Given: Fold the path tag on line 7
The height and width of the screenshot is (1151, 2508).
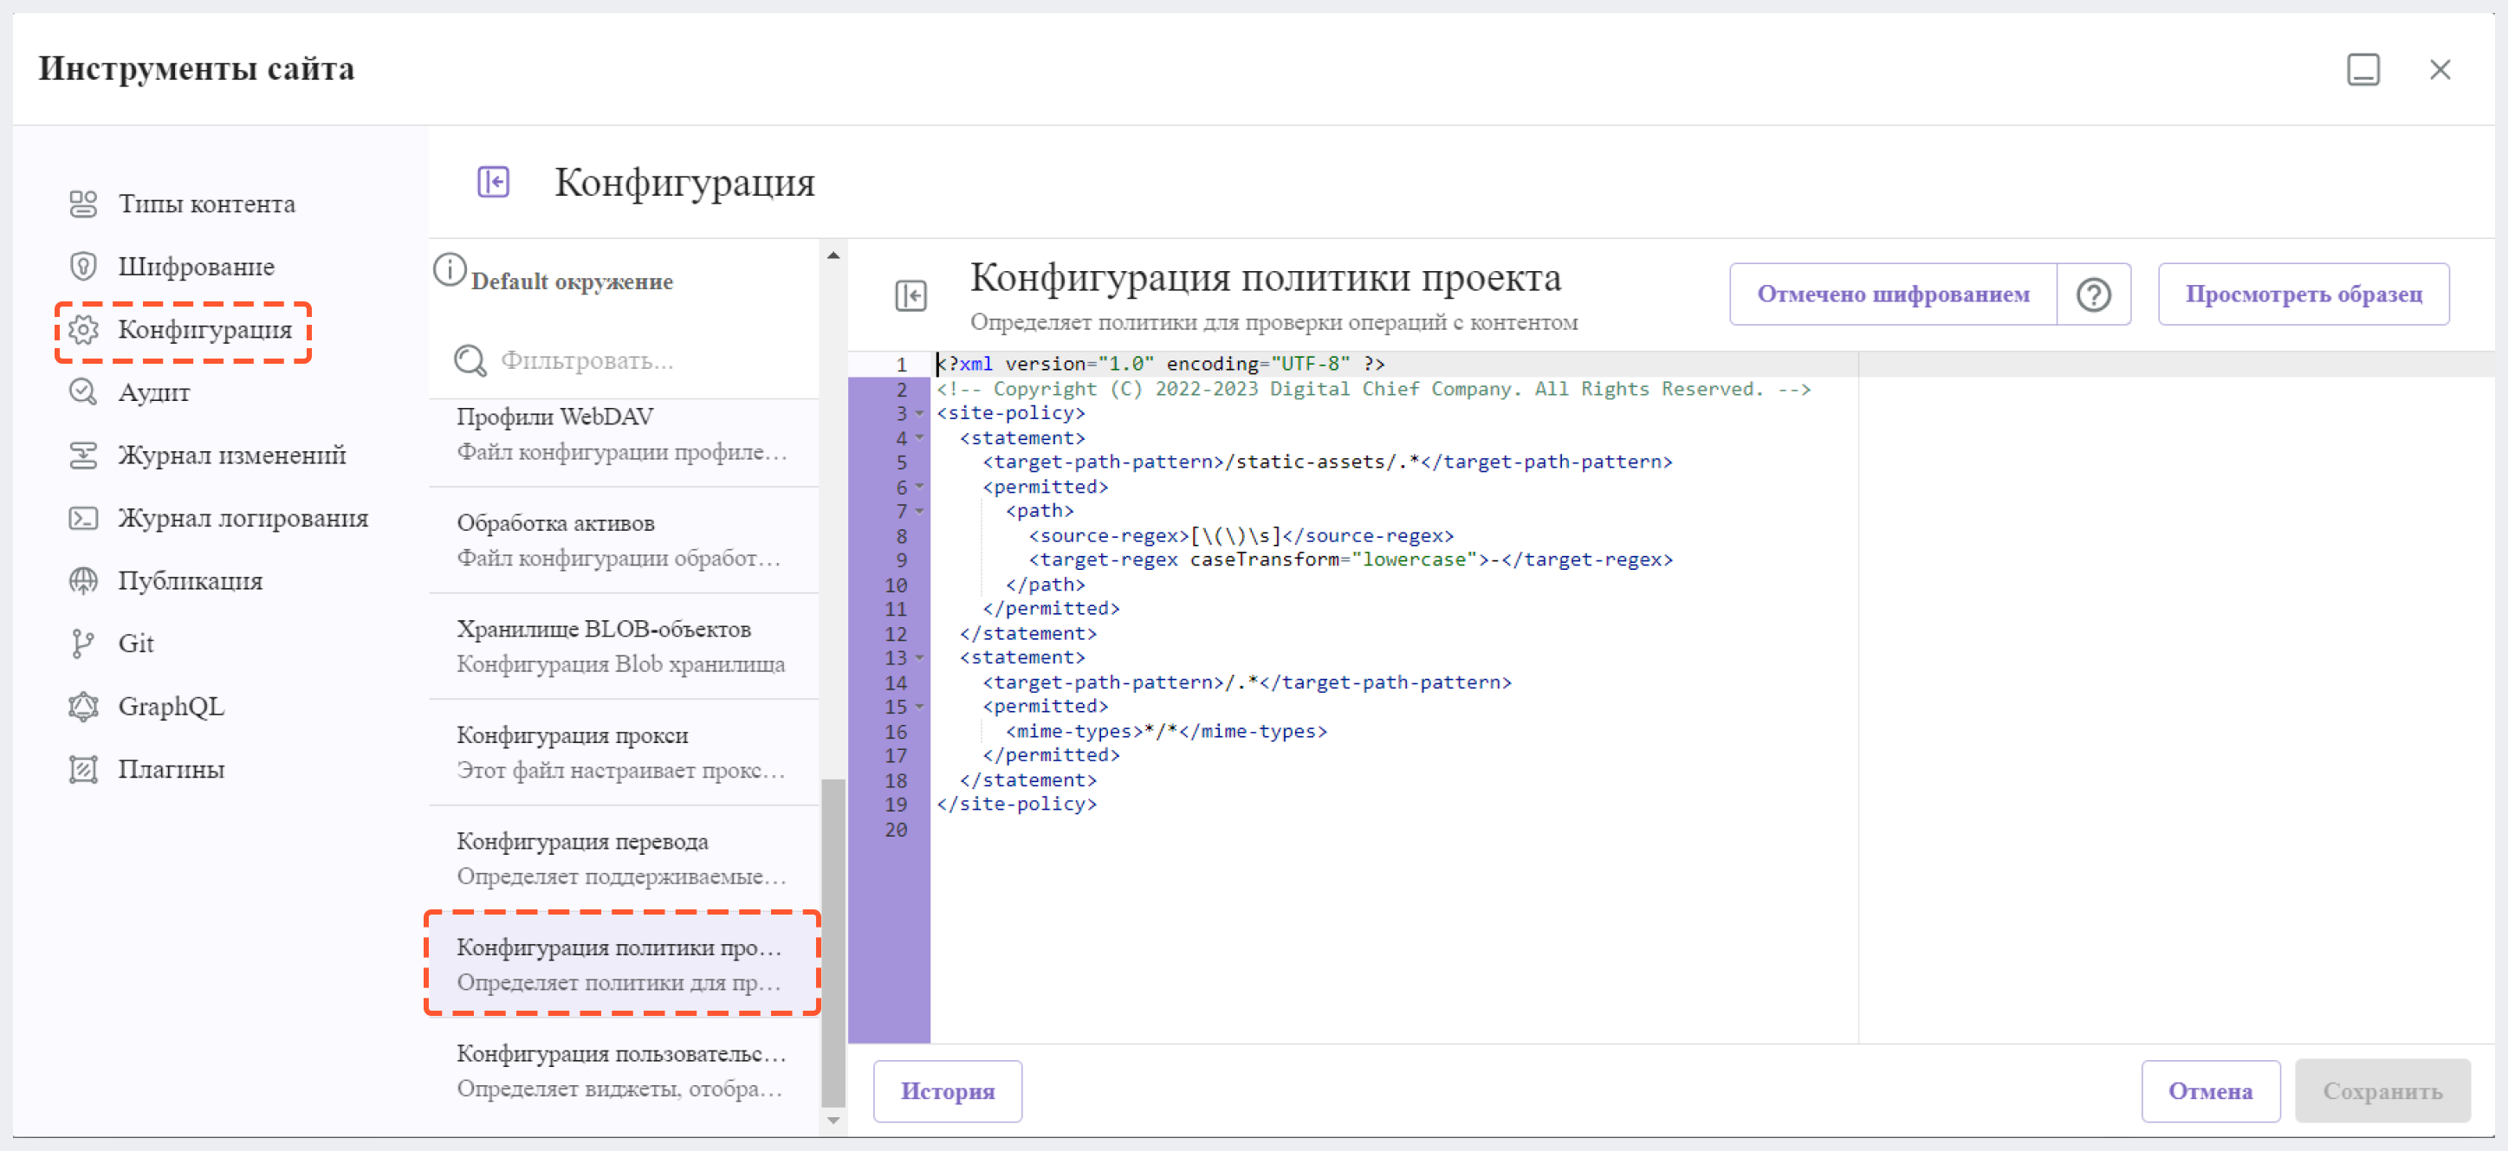Looking at the screenshot, I should click(x=919, y=512).
